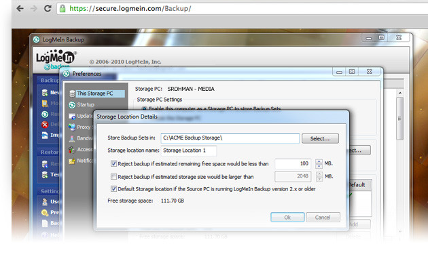Select Enable this computer as Storage PC radio
Viewport: 428px width, 263px height.
click(x=145, y=108)
